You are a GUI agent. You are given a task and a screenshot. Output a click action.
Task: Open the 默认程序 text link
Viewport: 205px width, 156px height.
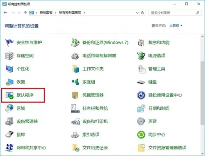(x=25, y=95)
